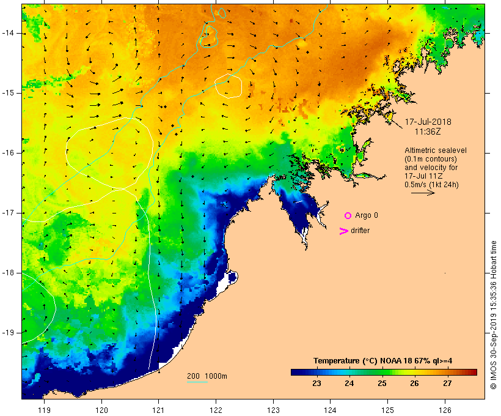This screenshot has width=501, height=416.
Task: Click the 'Argo 0' legend label
Action: (367, 215)
